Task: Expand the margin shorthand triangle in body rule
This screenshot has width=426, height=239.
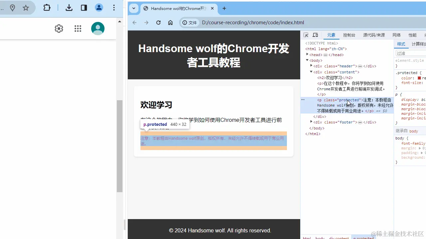Action: click(419, 148)
